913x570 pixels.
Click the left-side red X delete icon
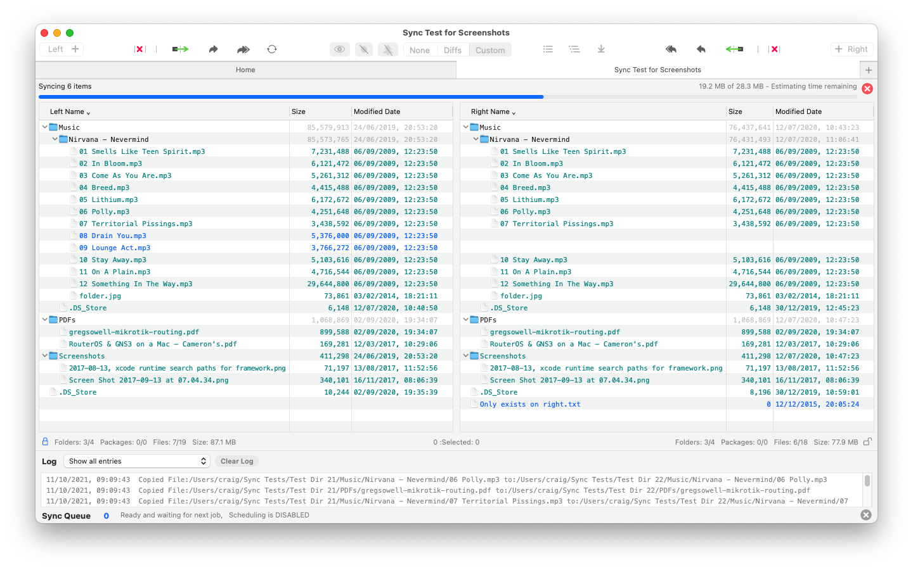click(x=139, y=49)
